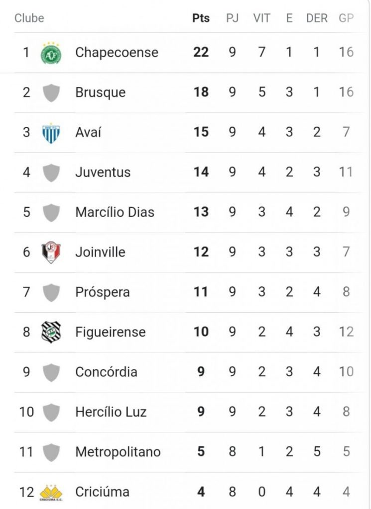
Task: Select the Próspera team name
Action: 102,292
